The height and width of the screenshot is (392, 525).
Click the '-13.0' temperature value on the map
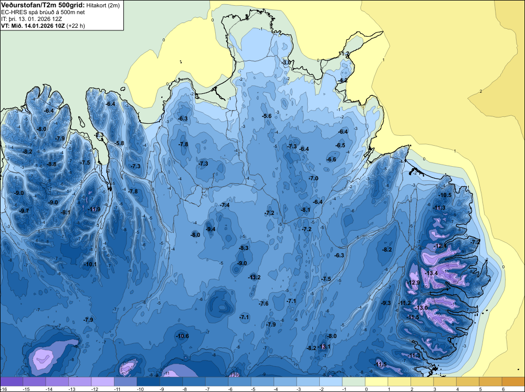pos(421,308)
